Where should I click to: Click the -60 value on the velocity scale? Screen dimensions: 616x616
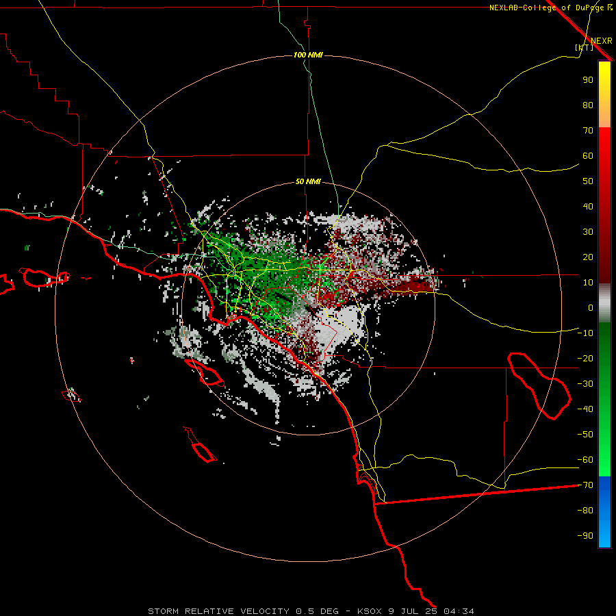[585, 460]
